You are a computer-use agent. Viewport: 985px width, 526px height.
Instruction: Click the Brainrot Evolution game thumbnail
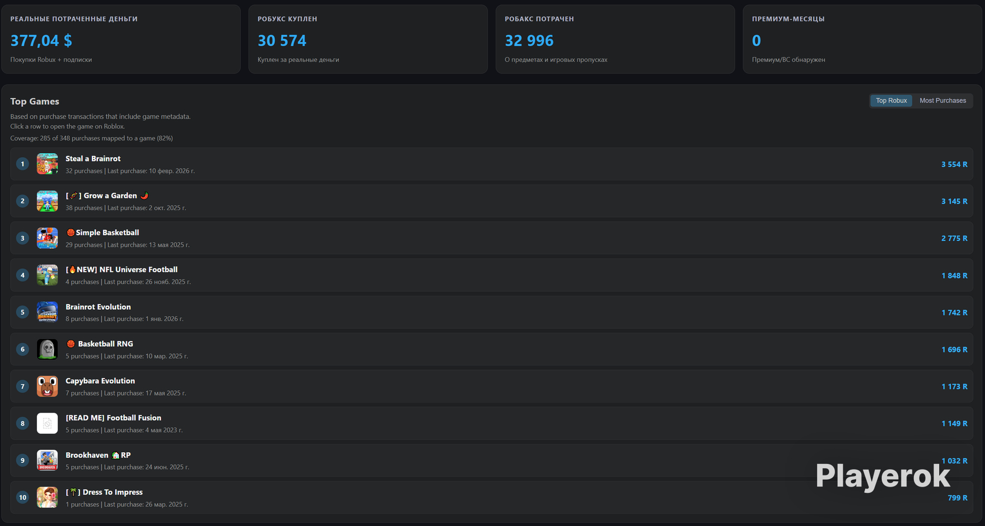pos(47,312)
